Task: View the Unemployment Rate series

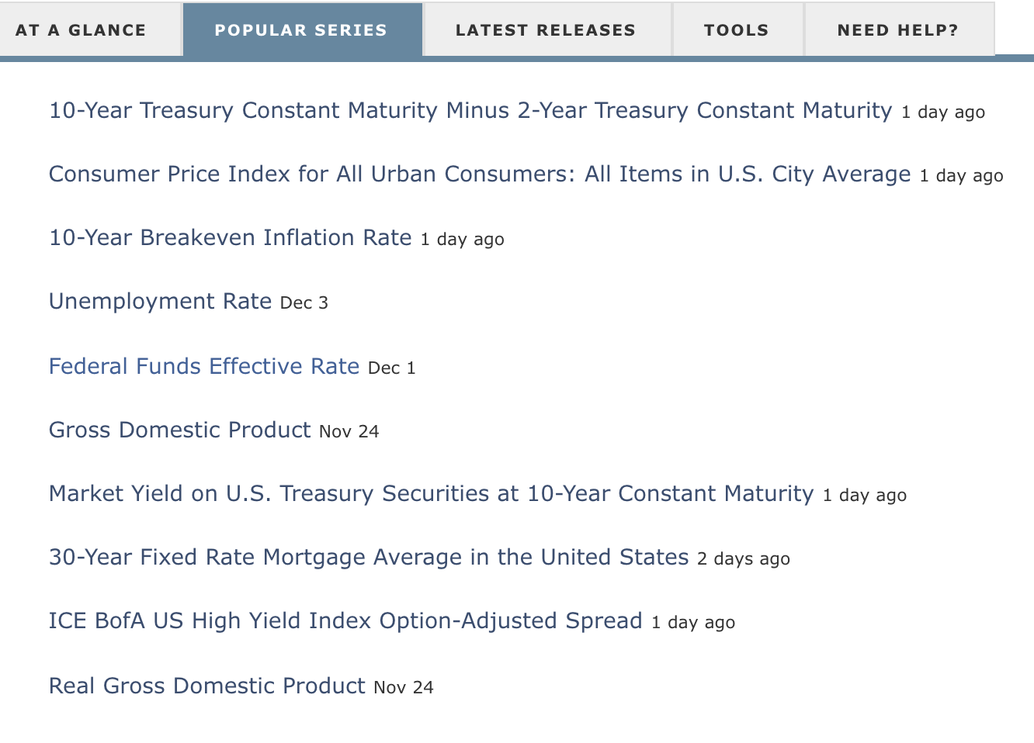Action: coord(161,301)
